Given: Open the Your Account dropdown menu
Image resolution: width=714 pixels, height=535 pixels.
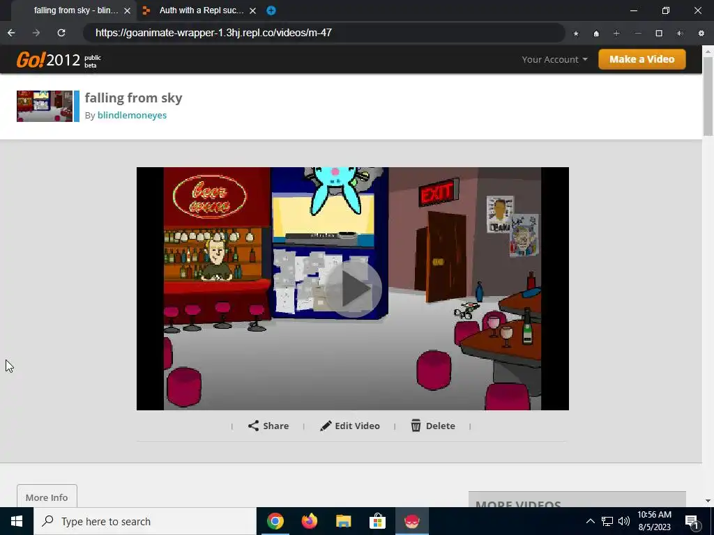Looking at the screenshot, I should pyautogui.click(x=554, y=60).
